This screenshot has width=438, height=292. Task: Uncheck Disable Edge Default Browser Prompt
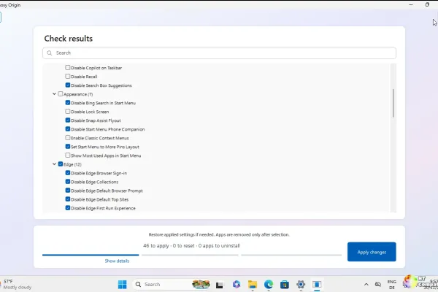pos(68,191)
